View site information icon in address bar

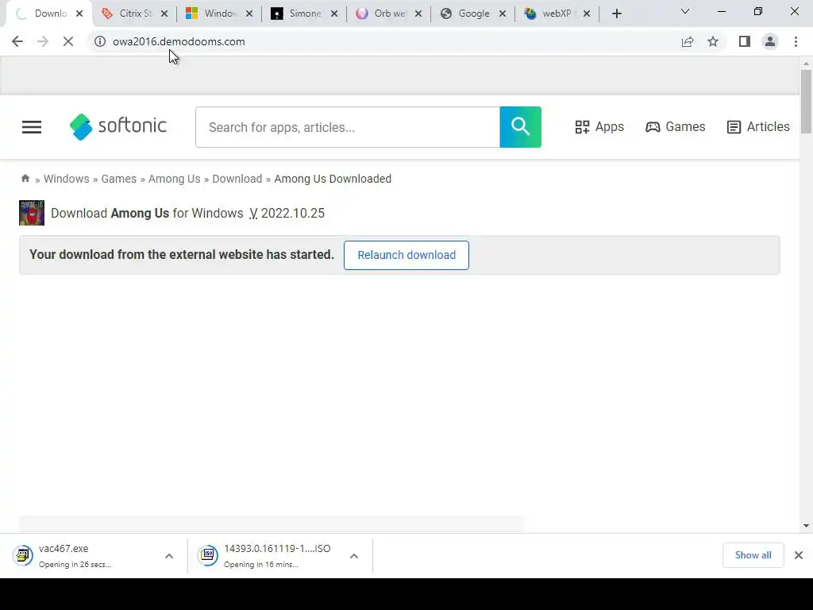click(x=100, y=41)
